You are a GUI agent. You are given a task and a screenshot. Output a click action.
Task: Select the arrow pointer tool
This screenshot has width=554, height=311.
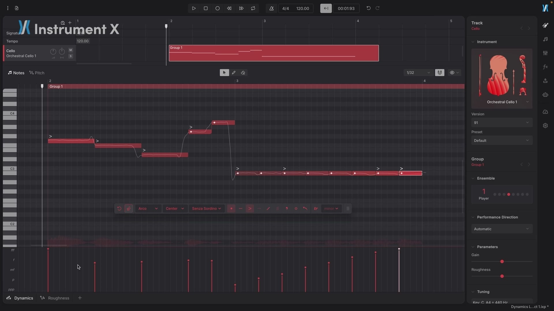click(x=224, y=73)
